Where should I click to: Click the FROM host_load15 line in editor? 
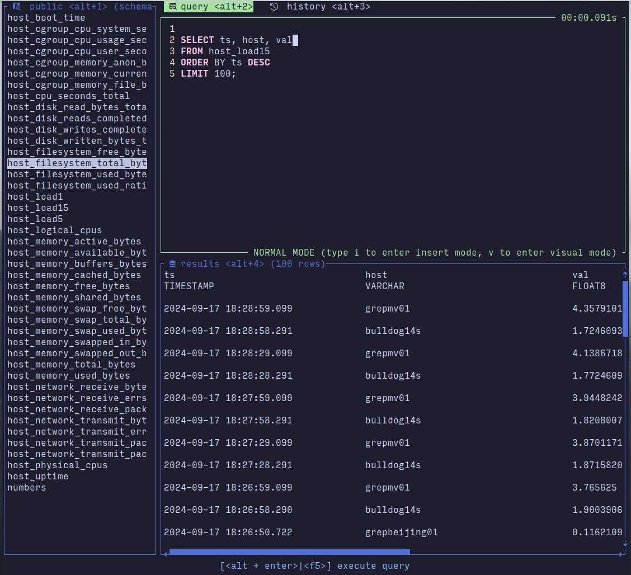pyautogui.click(x=225, y=51)
